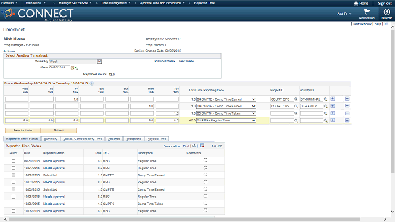Open help icon beside the date range header
395x222 pixels.
[92, 83]
